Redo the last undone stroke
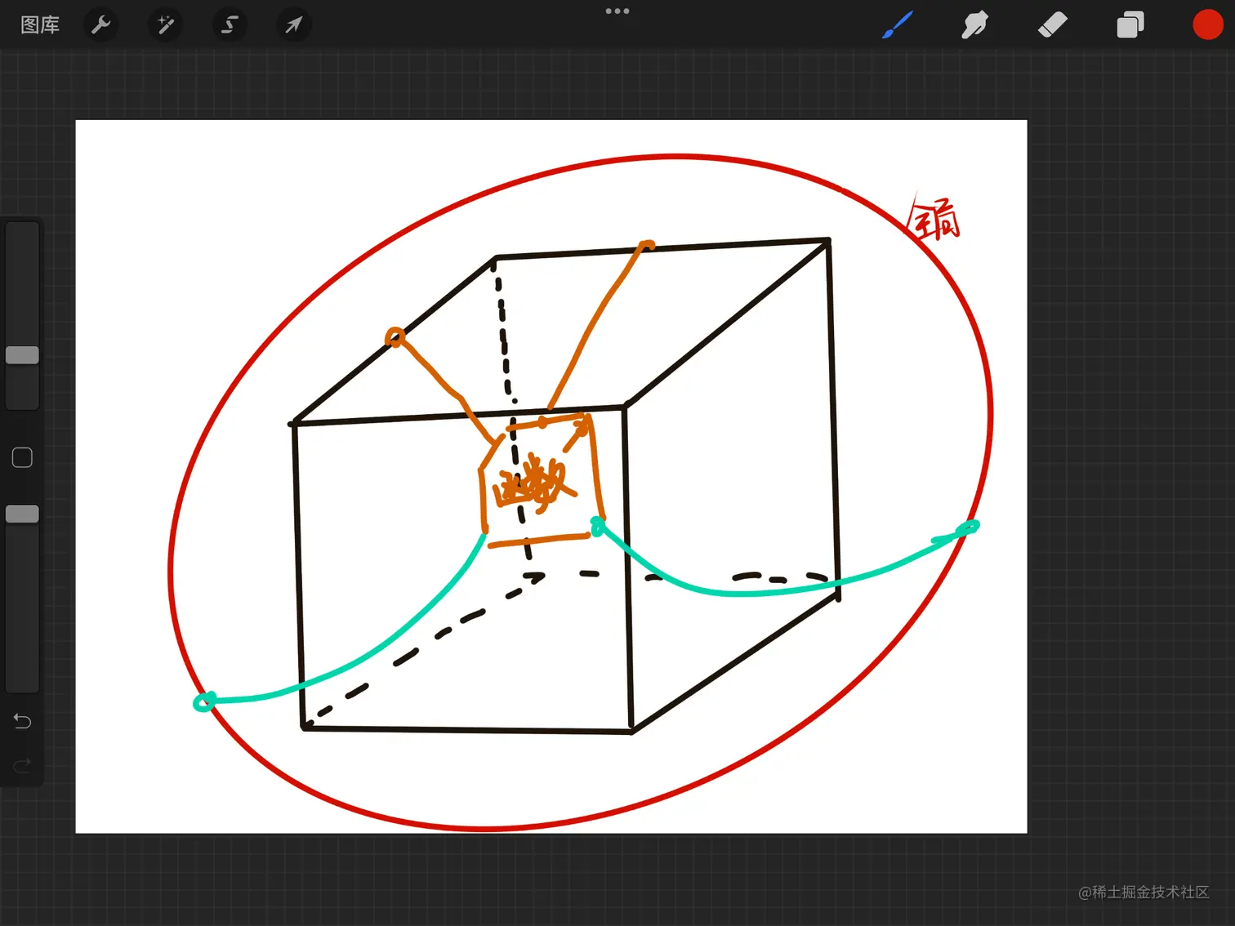1235x926 pixels. point(22,765)
